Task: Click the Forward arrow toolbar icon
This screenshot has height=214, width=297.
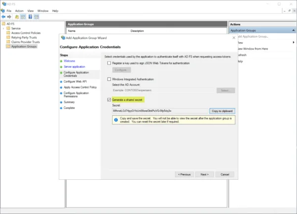Action: [x=9, y=17]
